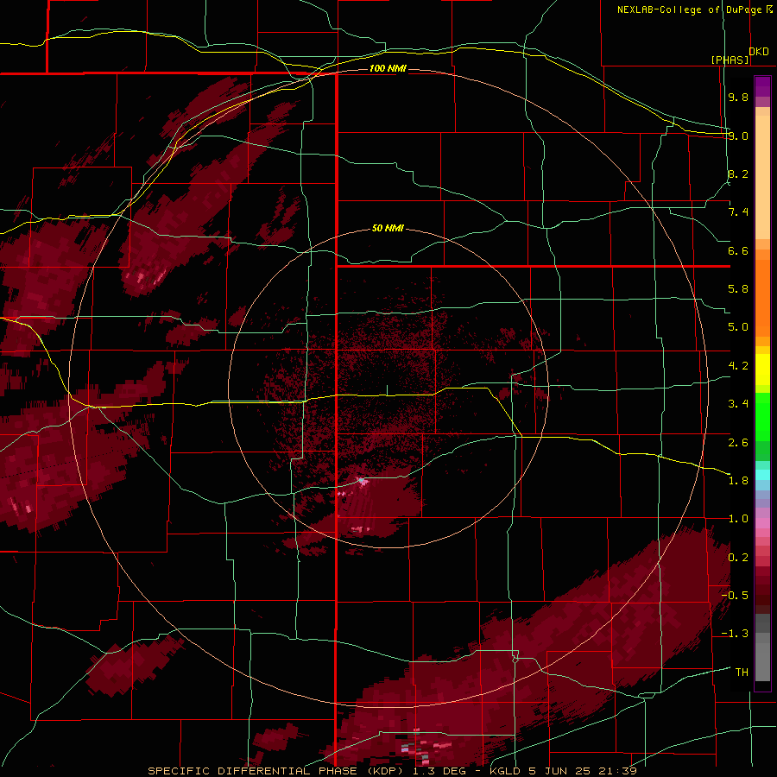Select the 8.2 value on the scale

738,174
